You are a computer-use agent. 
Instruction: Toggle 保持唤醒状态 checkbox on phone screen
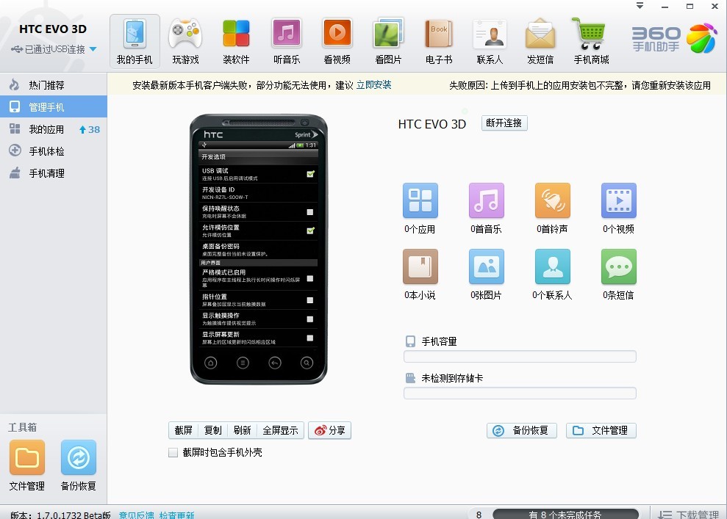[310, 212]
